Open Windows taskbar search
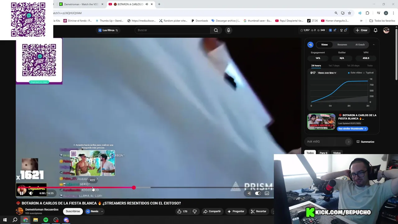This screenshot has width=398, height=224. point(15,220)
